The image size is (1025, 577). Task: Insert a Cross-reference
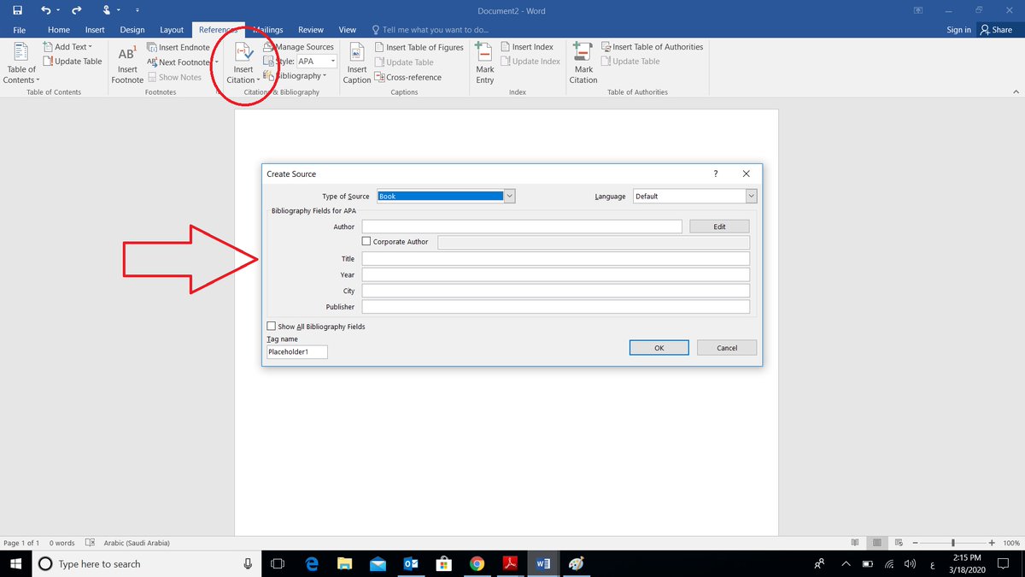(408, 77)
